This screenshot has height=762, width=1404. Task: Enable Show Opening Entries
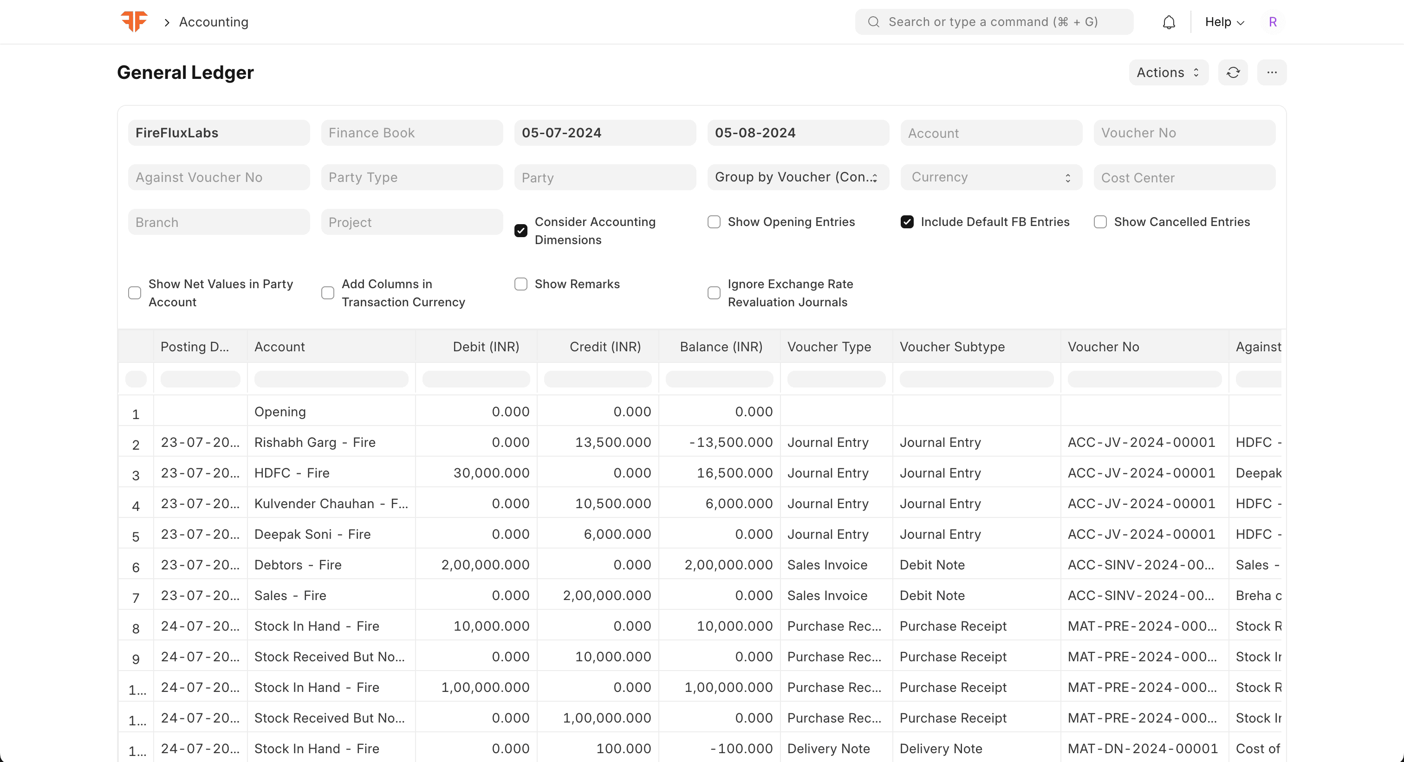(x=714, y=222)
